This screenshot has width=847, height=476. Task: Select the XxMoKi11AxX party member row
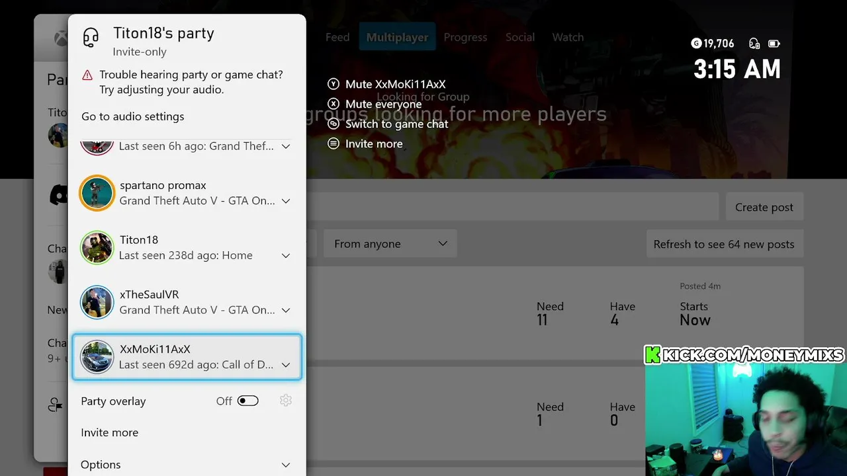(187, 357)
